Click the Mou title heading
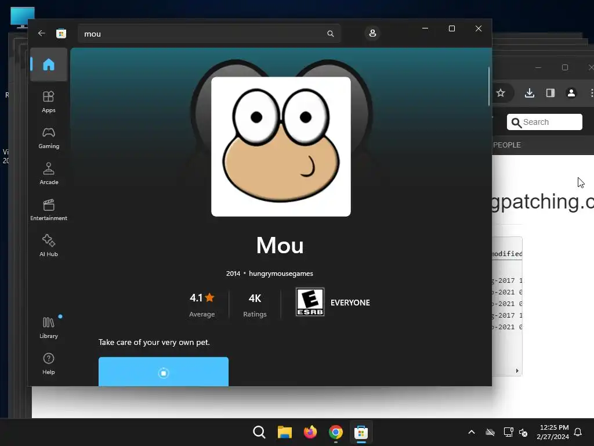This screenshot has width=594, height=446. click(280, 246)
